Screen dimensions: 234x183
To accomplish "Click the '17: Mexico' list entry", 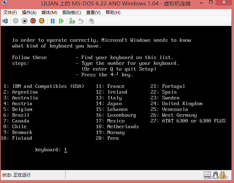I will (110, 121).
